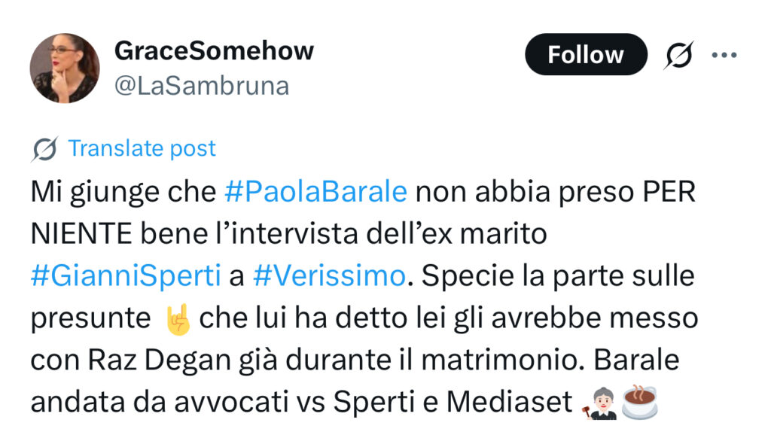
Task: Translate the post via Translate post link
Action: [142, 148]
